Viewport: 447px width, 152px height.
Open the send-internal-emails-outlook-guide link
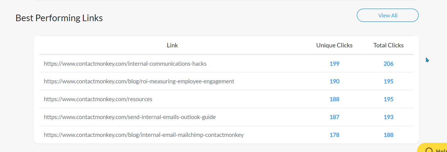(x=130, y=117)
